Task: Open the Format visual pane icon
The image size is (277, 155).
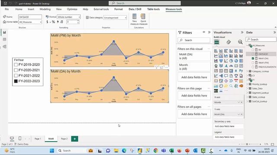Action: (229, 42)
